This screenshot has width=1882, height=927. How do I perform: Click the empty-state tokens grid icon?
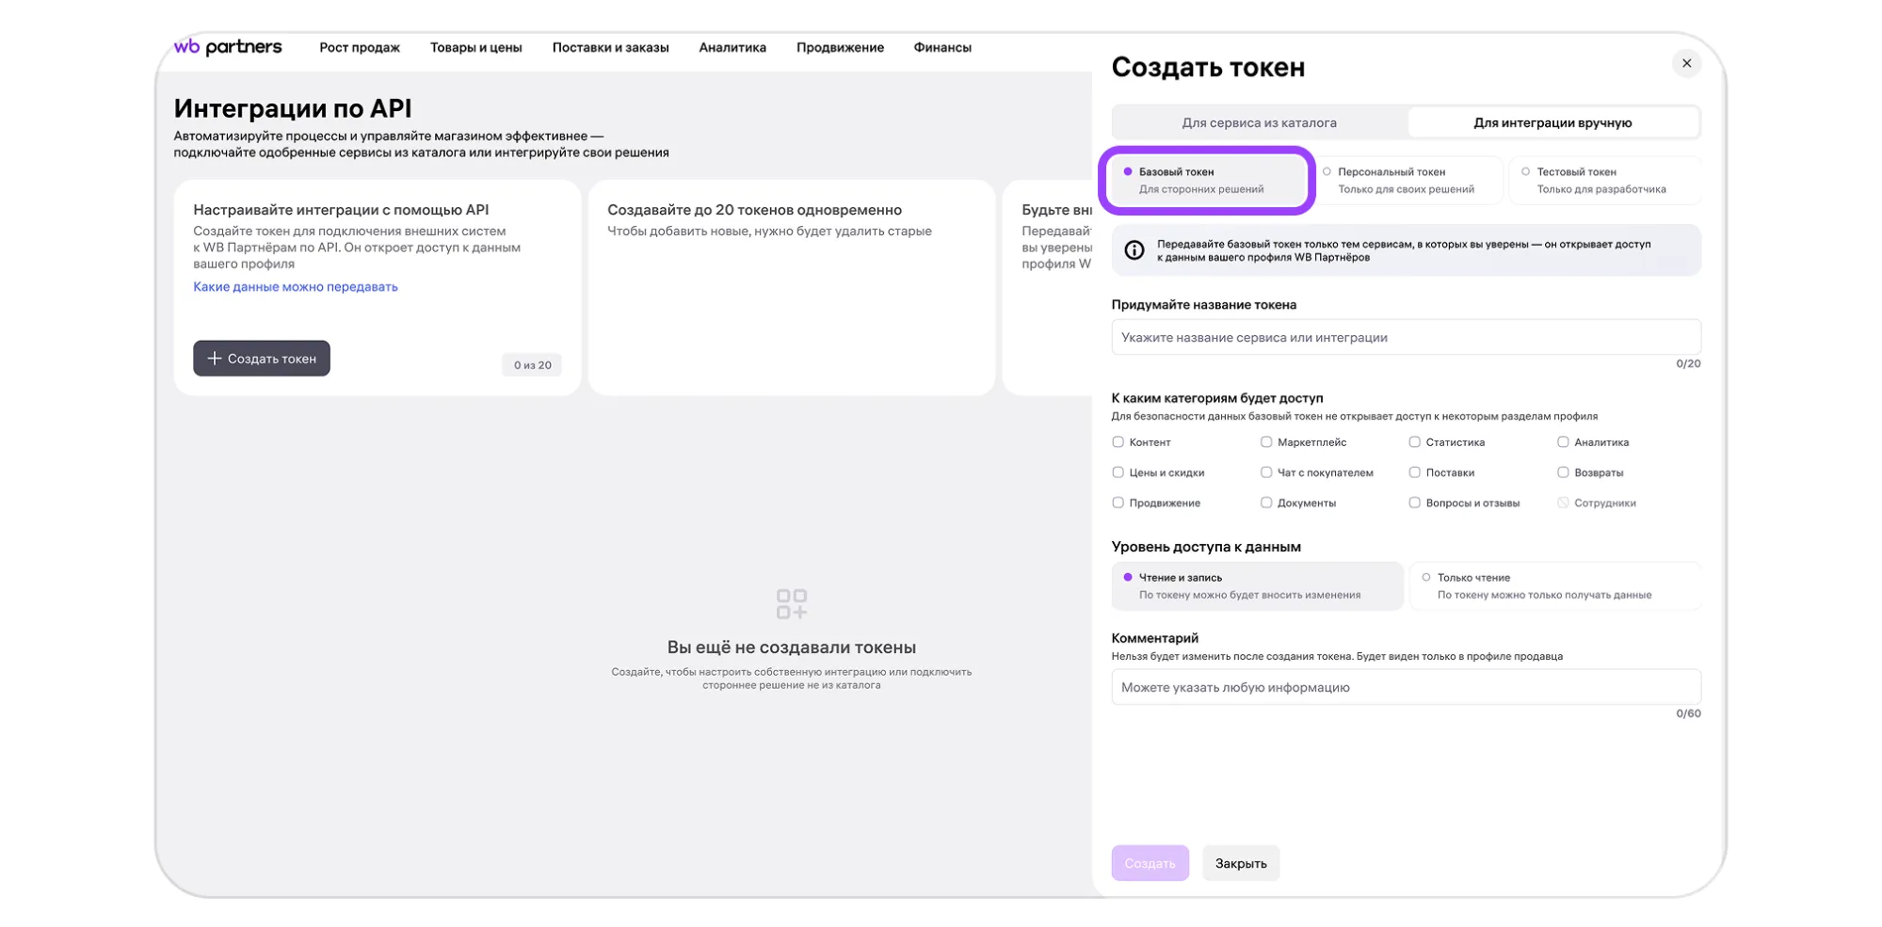791,603
